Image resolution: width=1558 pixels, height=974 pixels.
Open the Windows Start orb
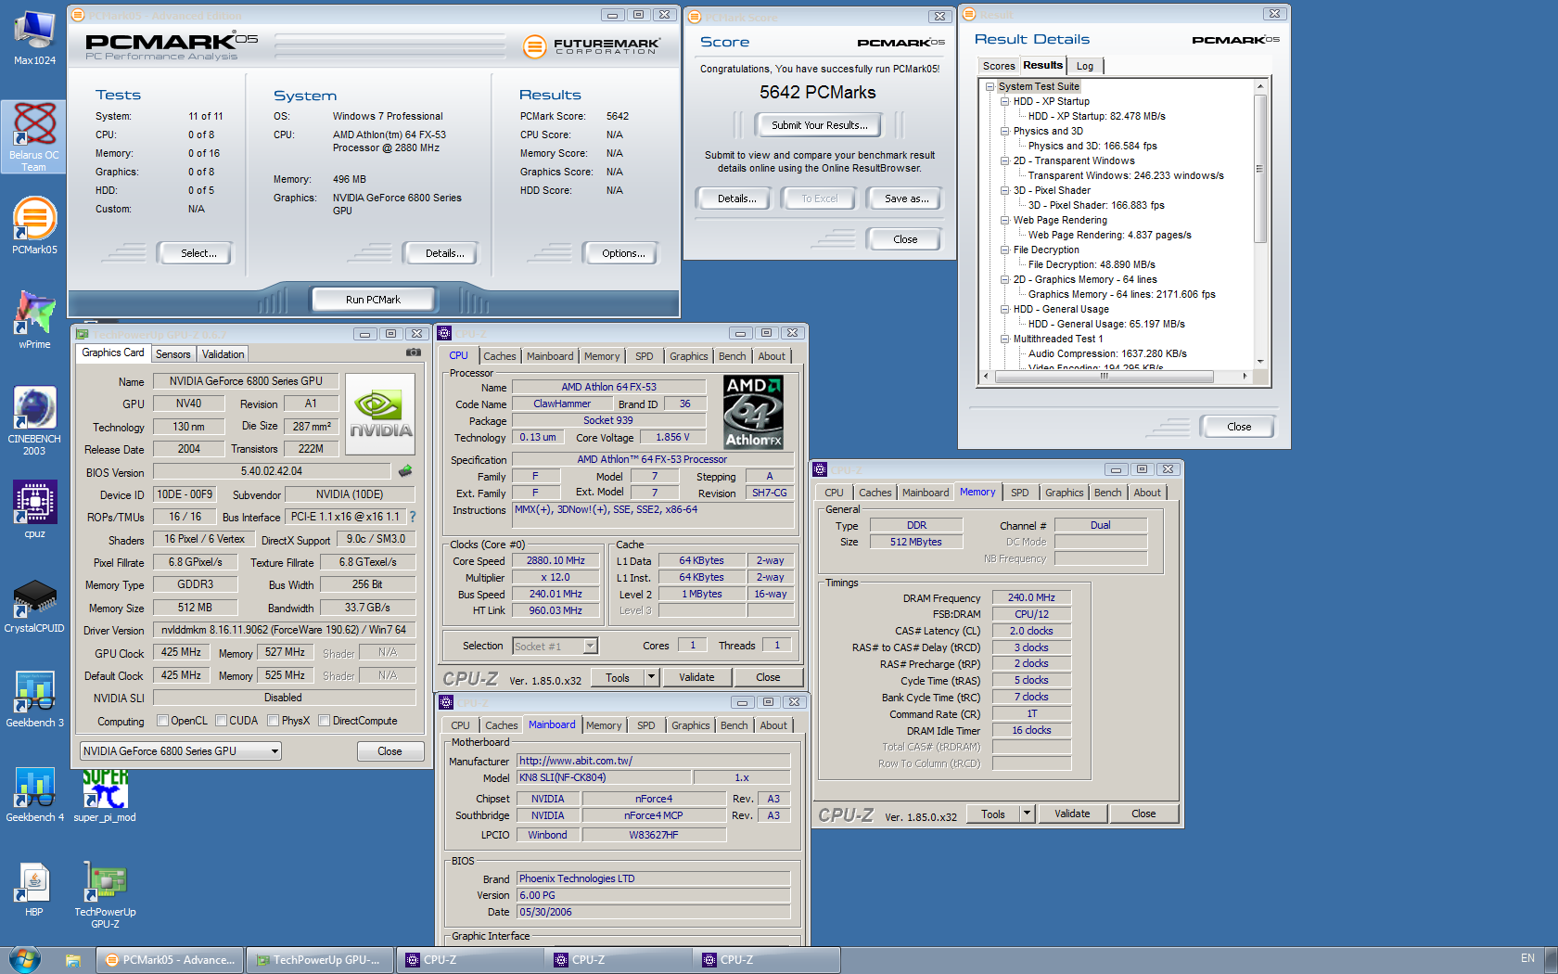tap(25, 959)
